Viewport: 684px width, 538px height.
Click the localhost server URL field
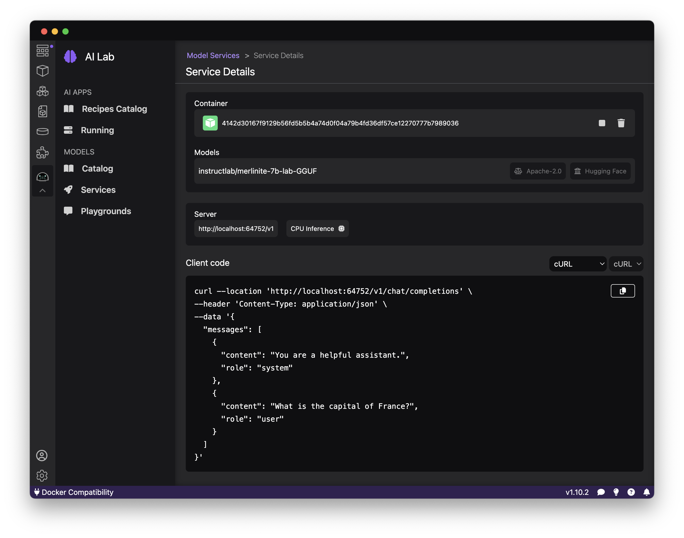coord(236,229)
